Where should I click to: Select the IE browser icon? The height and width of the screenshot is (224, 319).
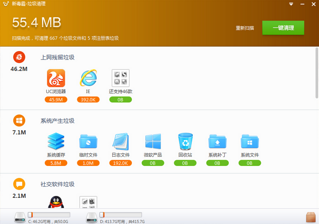pos(88,79)
